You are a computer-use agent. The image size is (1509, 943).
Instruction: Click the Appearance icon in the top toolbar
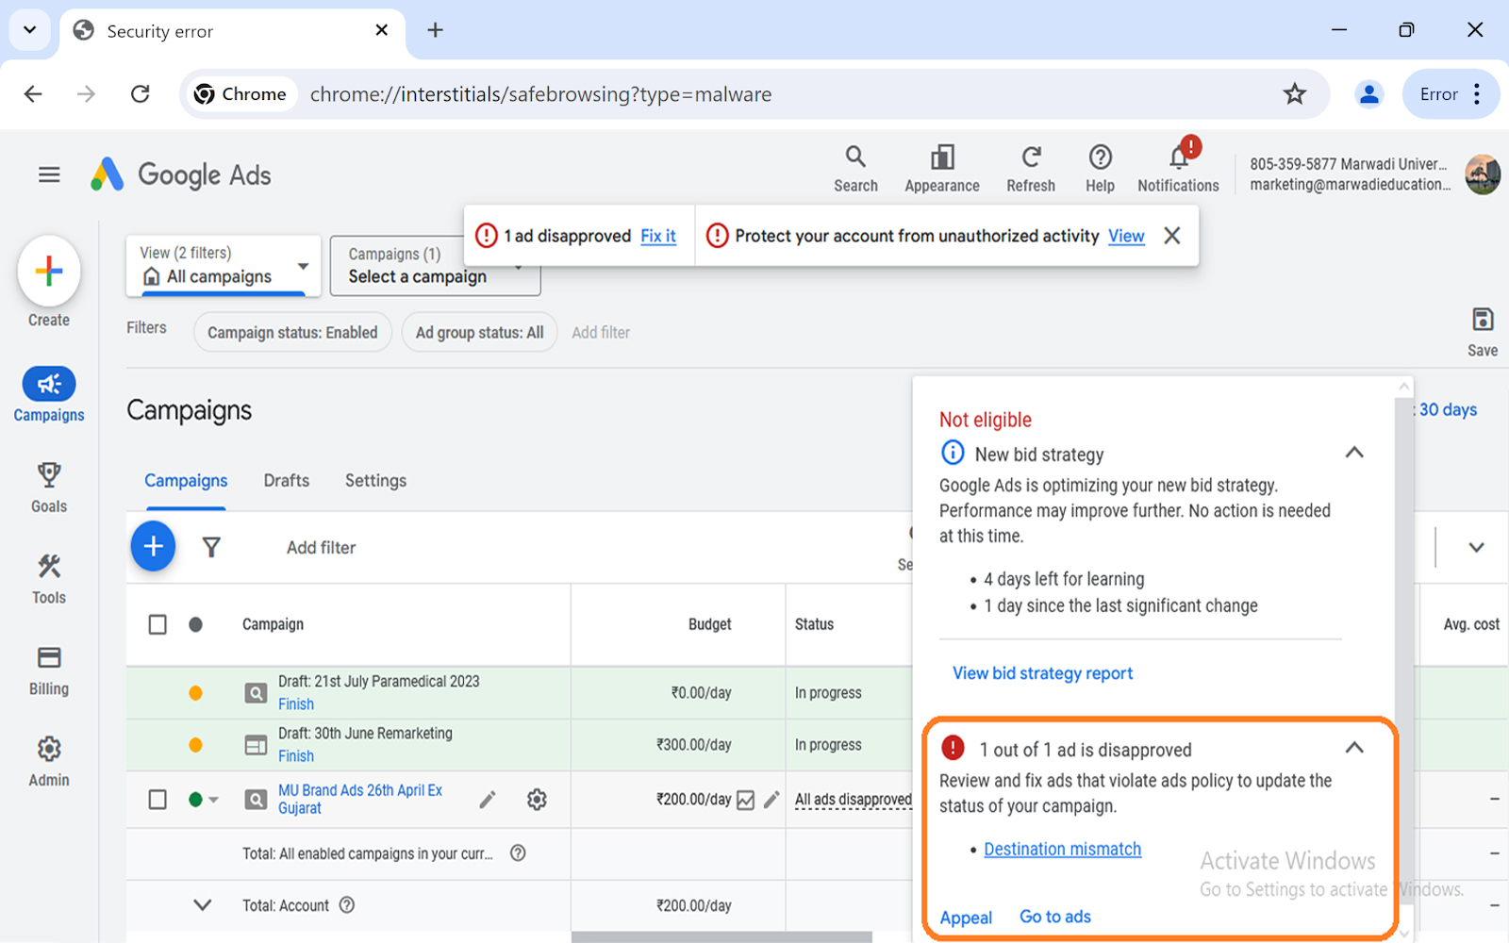[x=940, y=165]
